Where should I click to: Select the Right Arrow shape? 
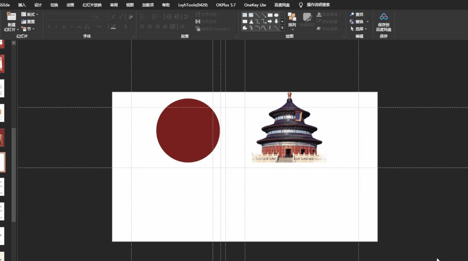pos(270,21)
